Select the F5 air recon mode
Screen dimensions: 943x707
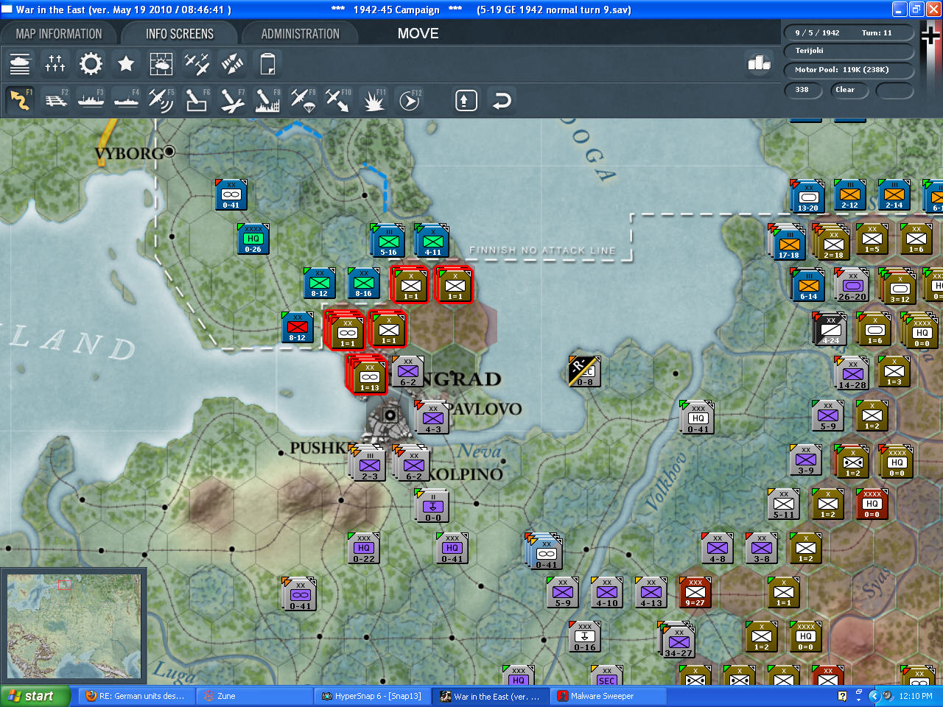[x=161, y=100]
